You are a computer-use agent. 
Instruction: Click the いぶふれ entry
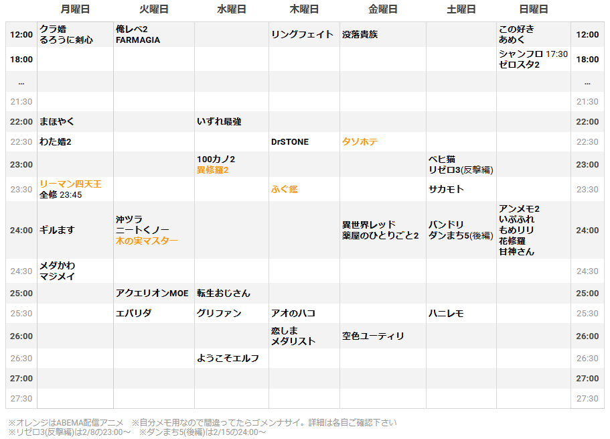click(x=517, y=220)
